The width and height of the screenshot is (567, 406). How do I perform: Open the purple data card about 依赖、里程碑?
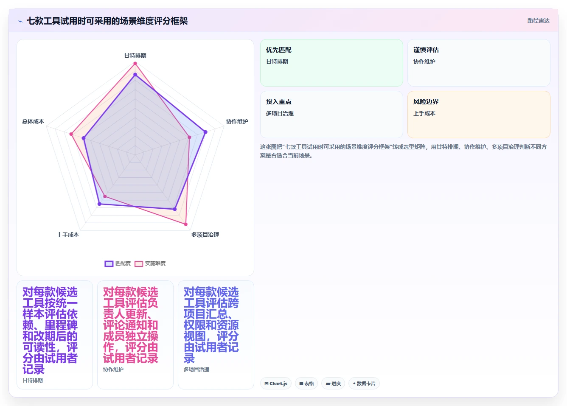point(55,335)
